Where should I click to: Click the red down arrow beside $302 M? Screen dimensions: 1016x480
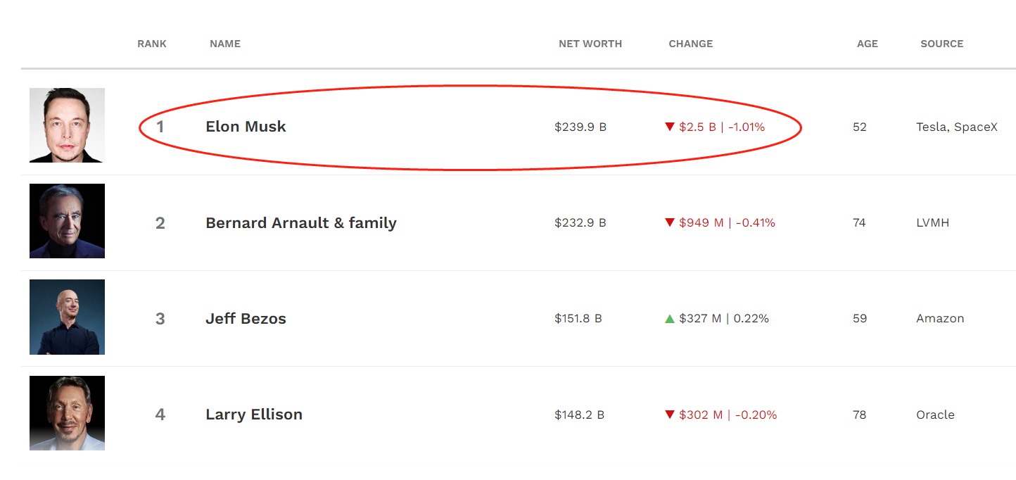click(670, 415)
